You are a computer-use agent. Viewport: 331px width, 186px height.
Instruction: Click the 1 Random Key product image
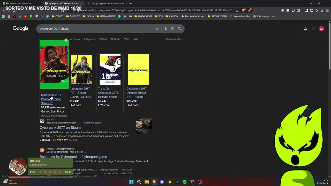coord(110,69)
